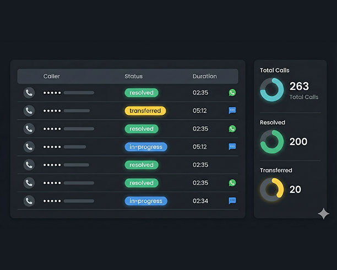Click the WhatsApp icon in the sixth row
This screenshot has width=337, height=270.
pos(232,183)
